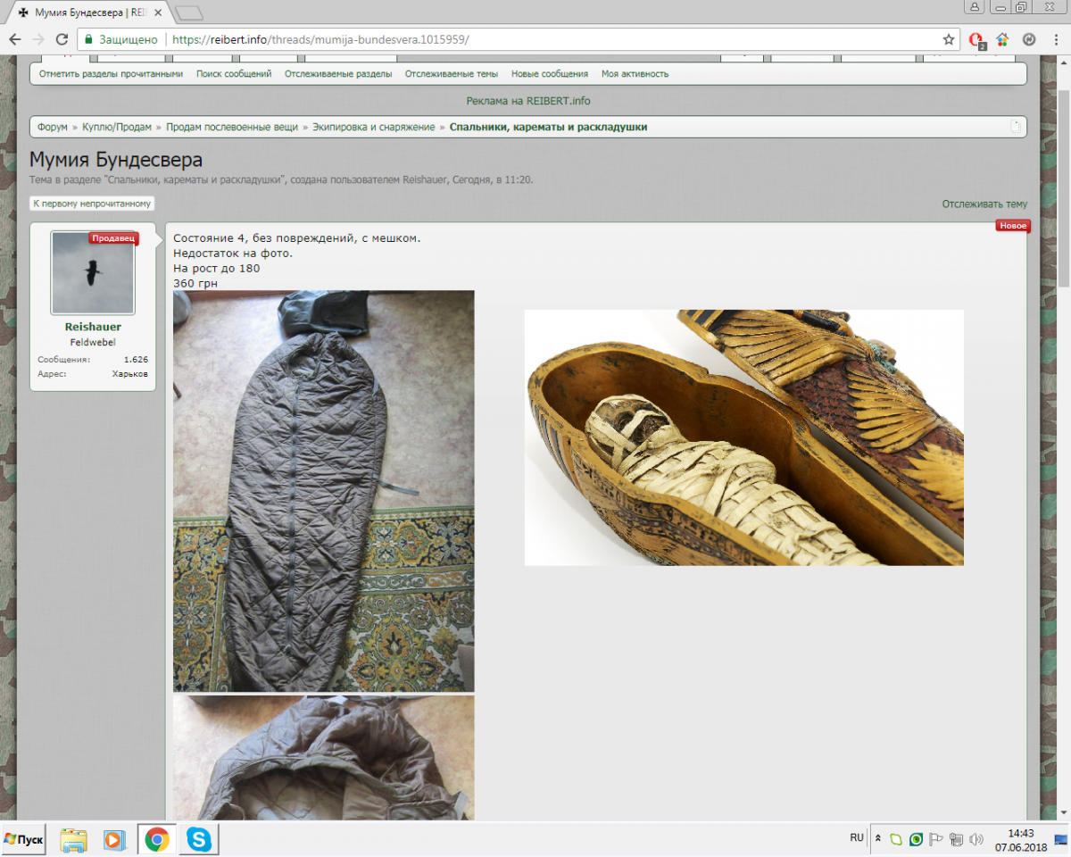Image resolution: width=1071 pixels, height=857 pixels.
Task: Close the Мумия Бундесвера tab
Action: click(159, 13)
